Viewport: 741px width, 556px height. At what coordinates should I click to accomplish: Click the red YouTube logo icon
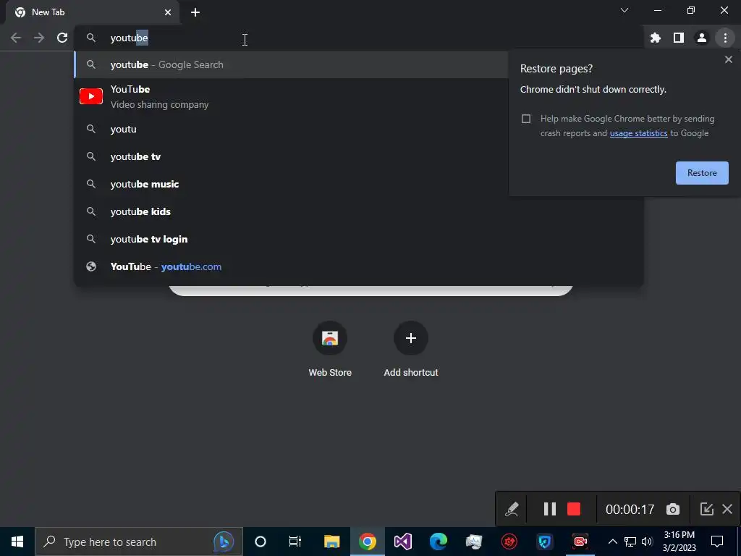pyautogui.click(x=90, y=96)
